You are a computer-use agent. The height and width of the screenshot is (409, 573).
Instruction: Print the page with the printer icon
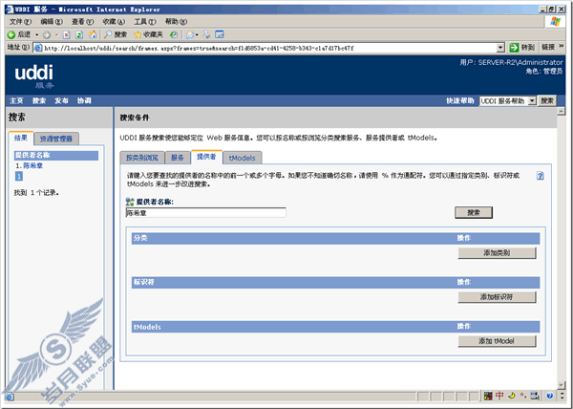pyautogui.click(x=206, y=34)
